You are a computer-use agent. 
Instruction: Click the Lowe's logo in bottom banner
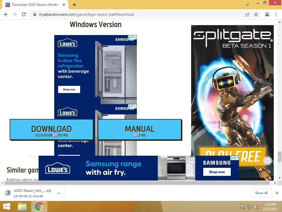point(58,168)
